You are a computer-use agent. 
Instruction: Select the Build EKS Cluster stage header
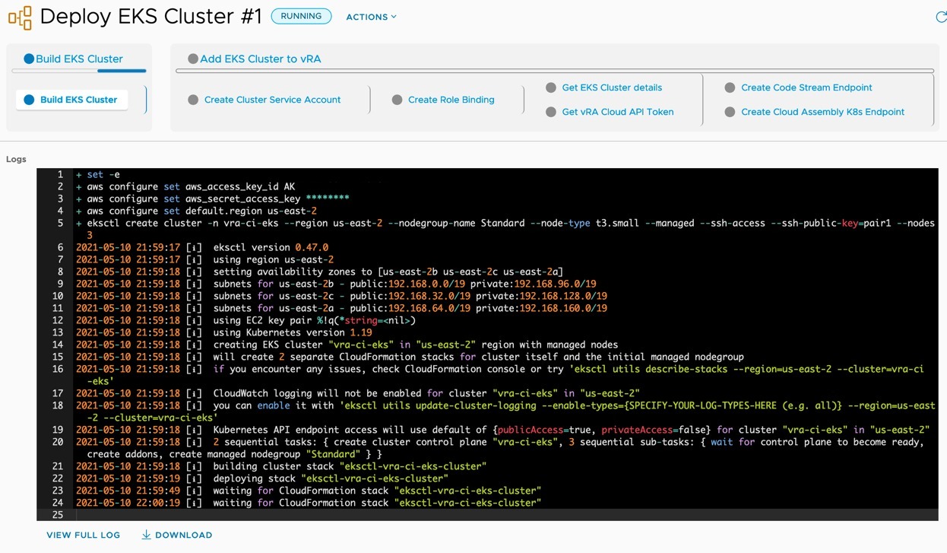(x=79, y=59)
